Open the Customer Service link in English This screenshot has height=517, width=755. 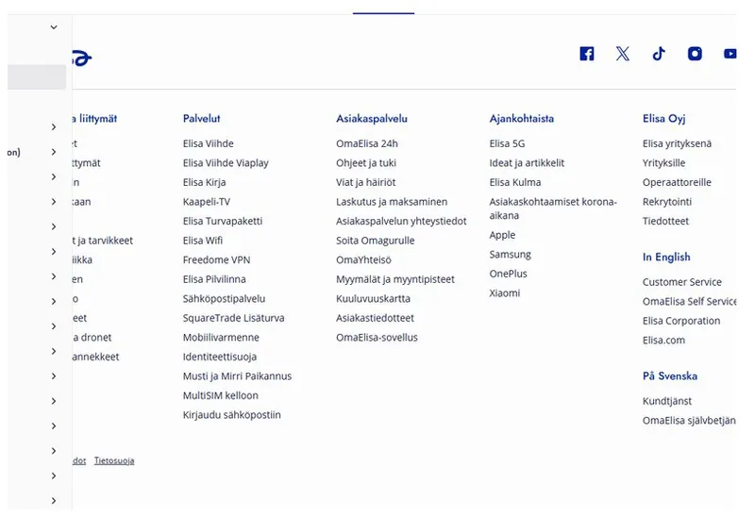tap(681, 282)
